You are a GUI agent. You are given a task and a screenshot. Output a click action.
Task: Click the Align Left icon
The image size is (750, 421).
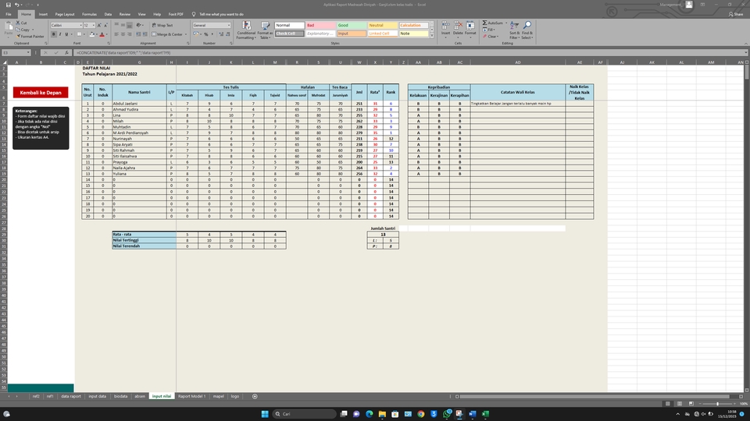[116, 34]
